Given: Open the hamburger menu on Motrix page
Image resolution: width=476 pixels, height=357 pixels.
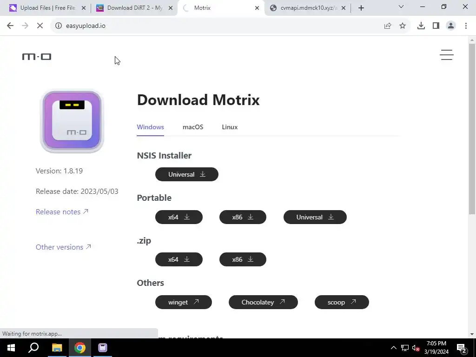Looking at the screenshot, I should tap(447, 55).
